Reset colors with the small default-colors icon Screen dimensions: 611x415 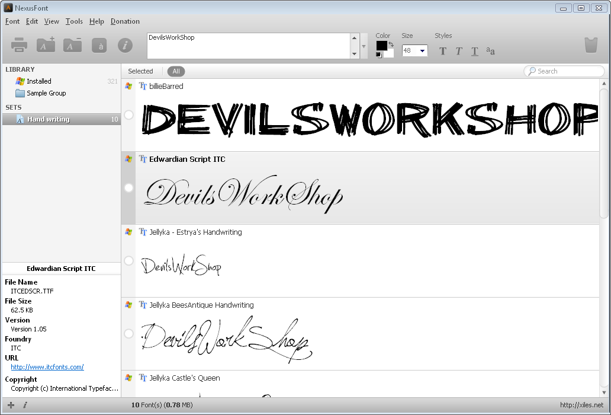point(379,55)
